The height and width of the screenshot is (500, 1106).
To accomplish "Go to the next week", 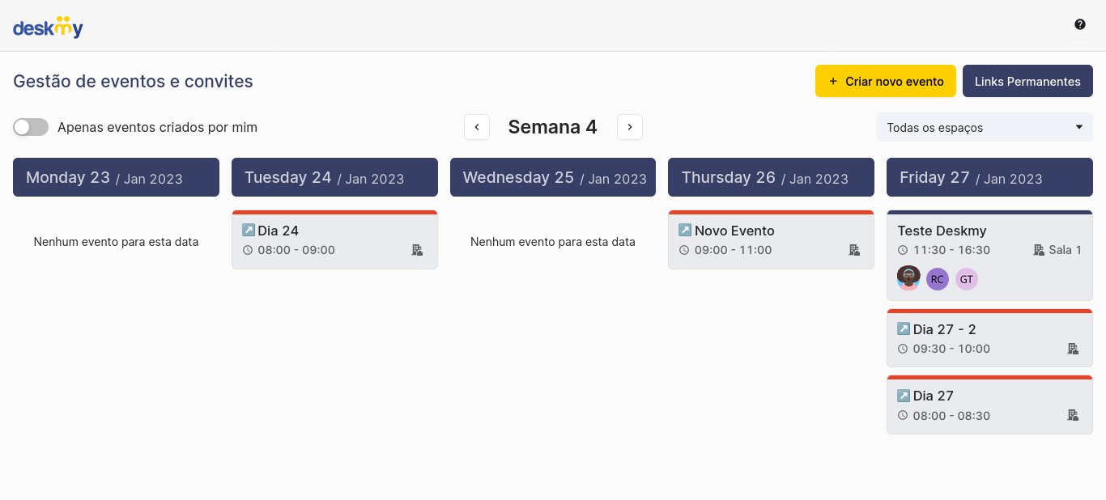I will [x=630, y=127].
